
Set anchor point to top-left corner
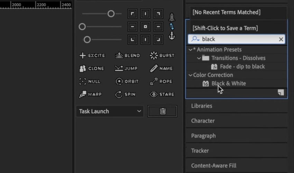132,14
